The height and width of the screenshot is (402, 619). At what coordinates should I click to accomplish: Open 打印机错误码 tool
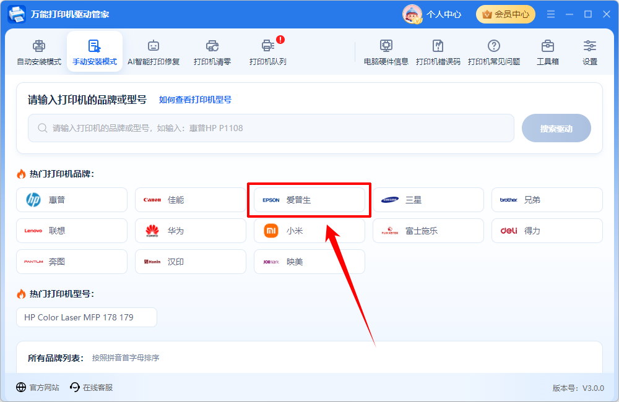[438, 52]
